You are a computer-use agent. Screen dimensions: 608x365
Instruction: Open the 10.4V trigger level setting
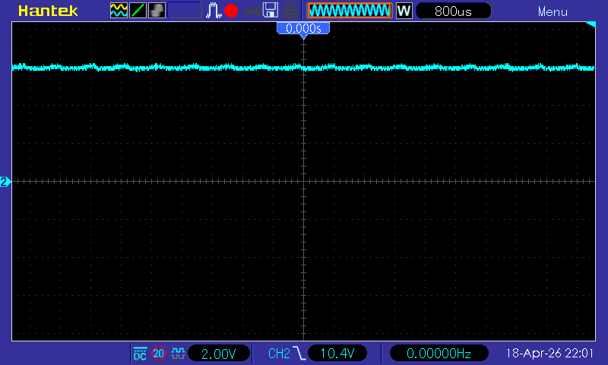point(337,354)
